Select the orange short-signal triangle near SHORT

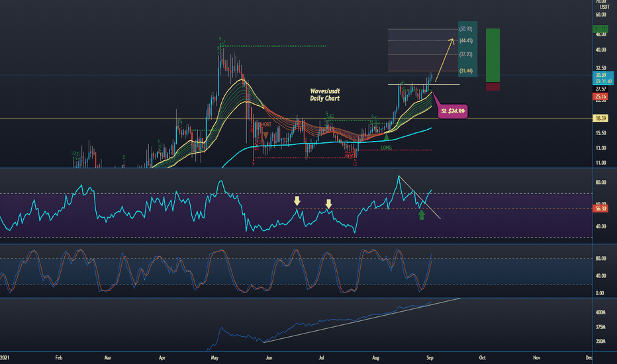[x=265, y=135]
